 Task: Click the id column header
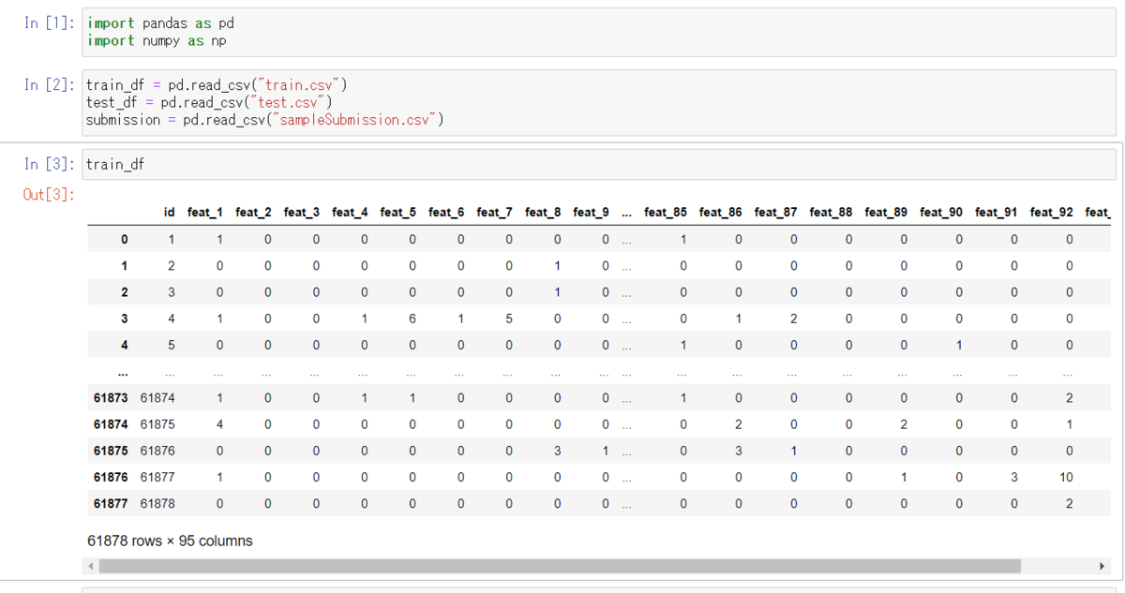pyautogui.click(x=169, y=213)
